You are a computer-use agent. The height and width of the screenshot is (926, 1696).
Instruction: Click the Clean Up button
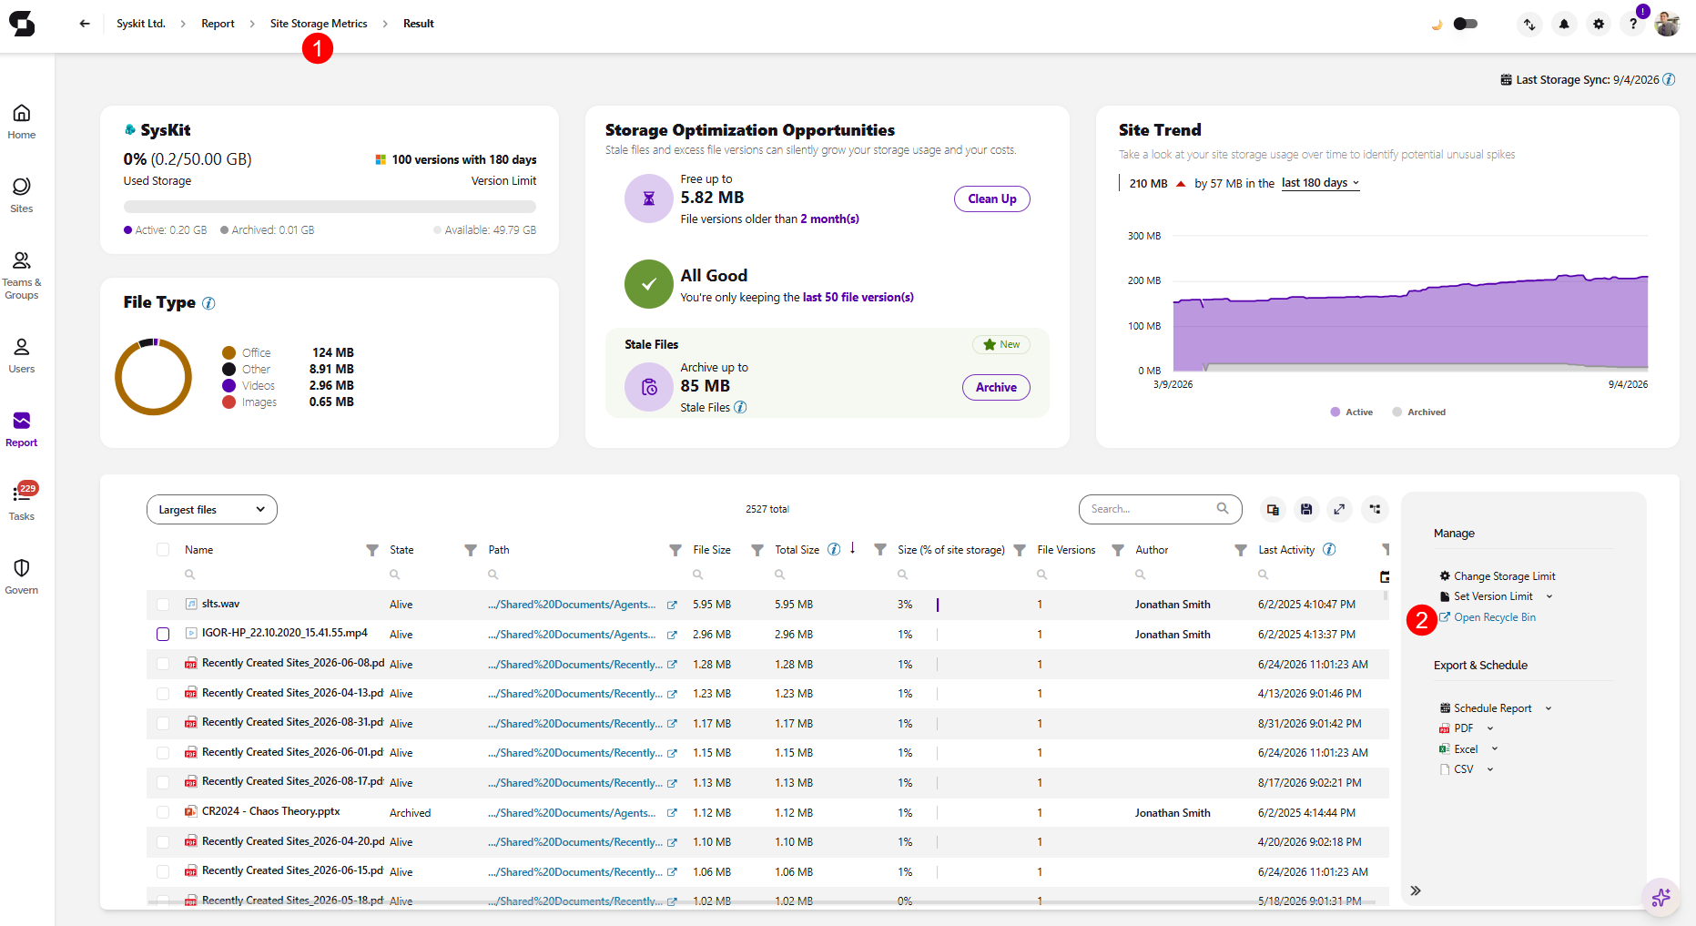(992, 198)
